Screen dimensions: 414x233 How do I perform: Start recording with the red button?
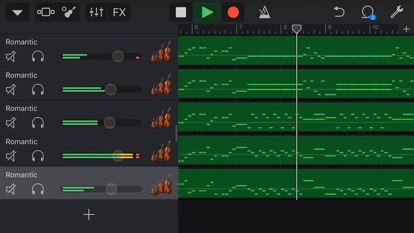[233, 12]
